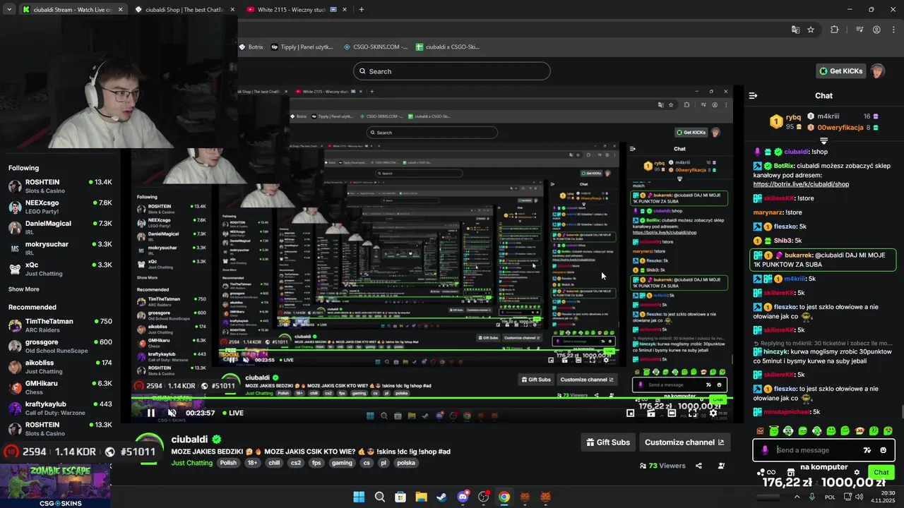Click the Just Chatting category link
Image resolution: width=904 pixels, height=508 pixels.
coord(192,463)
